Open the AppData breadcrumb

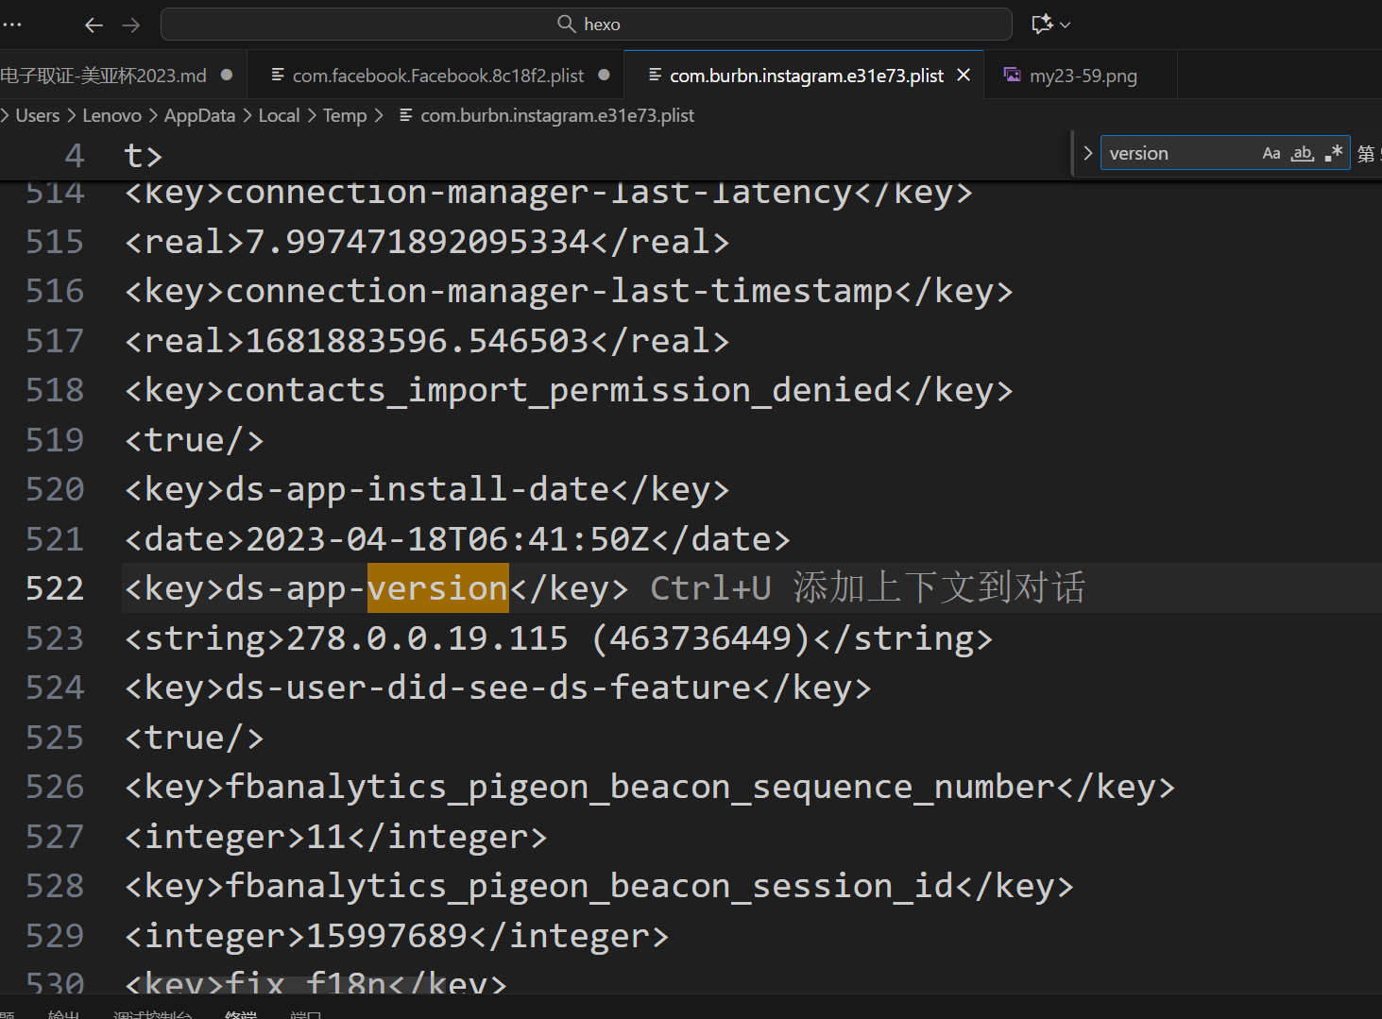pyautogui.click(x=199, y=115)
